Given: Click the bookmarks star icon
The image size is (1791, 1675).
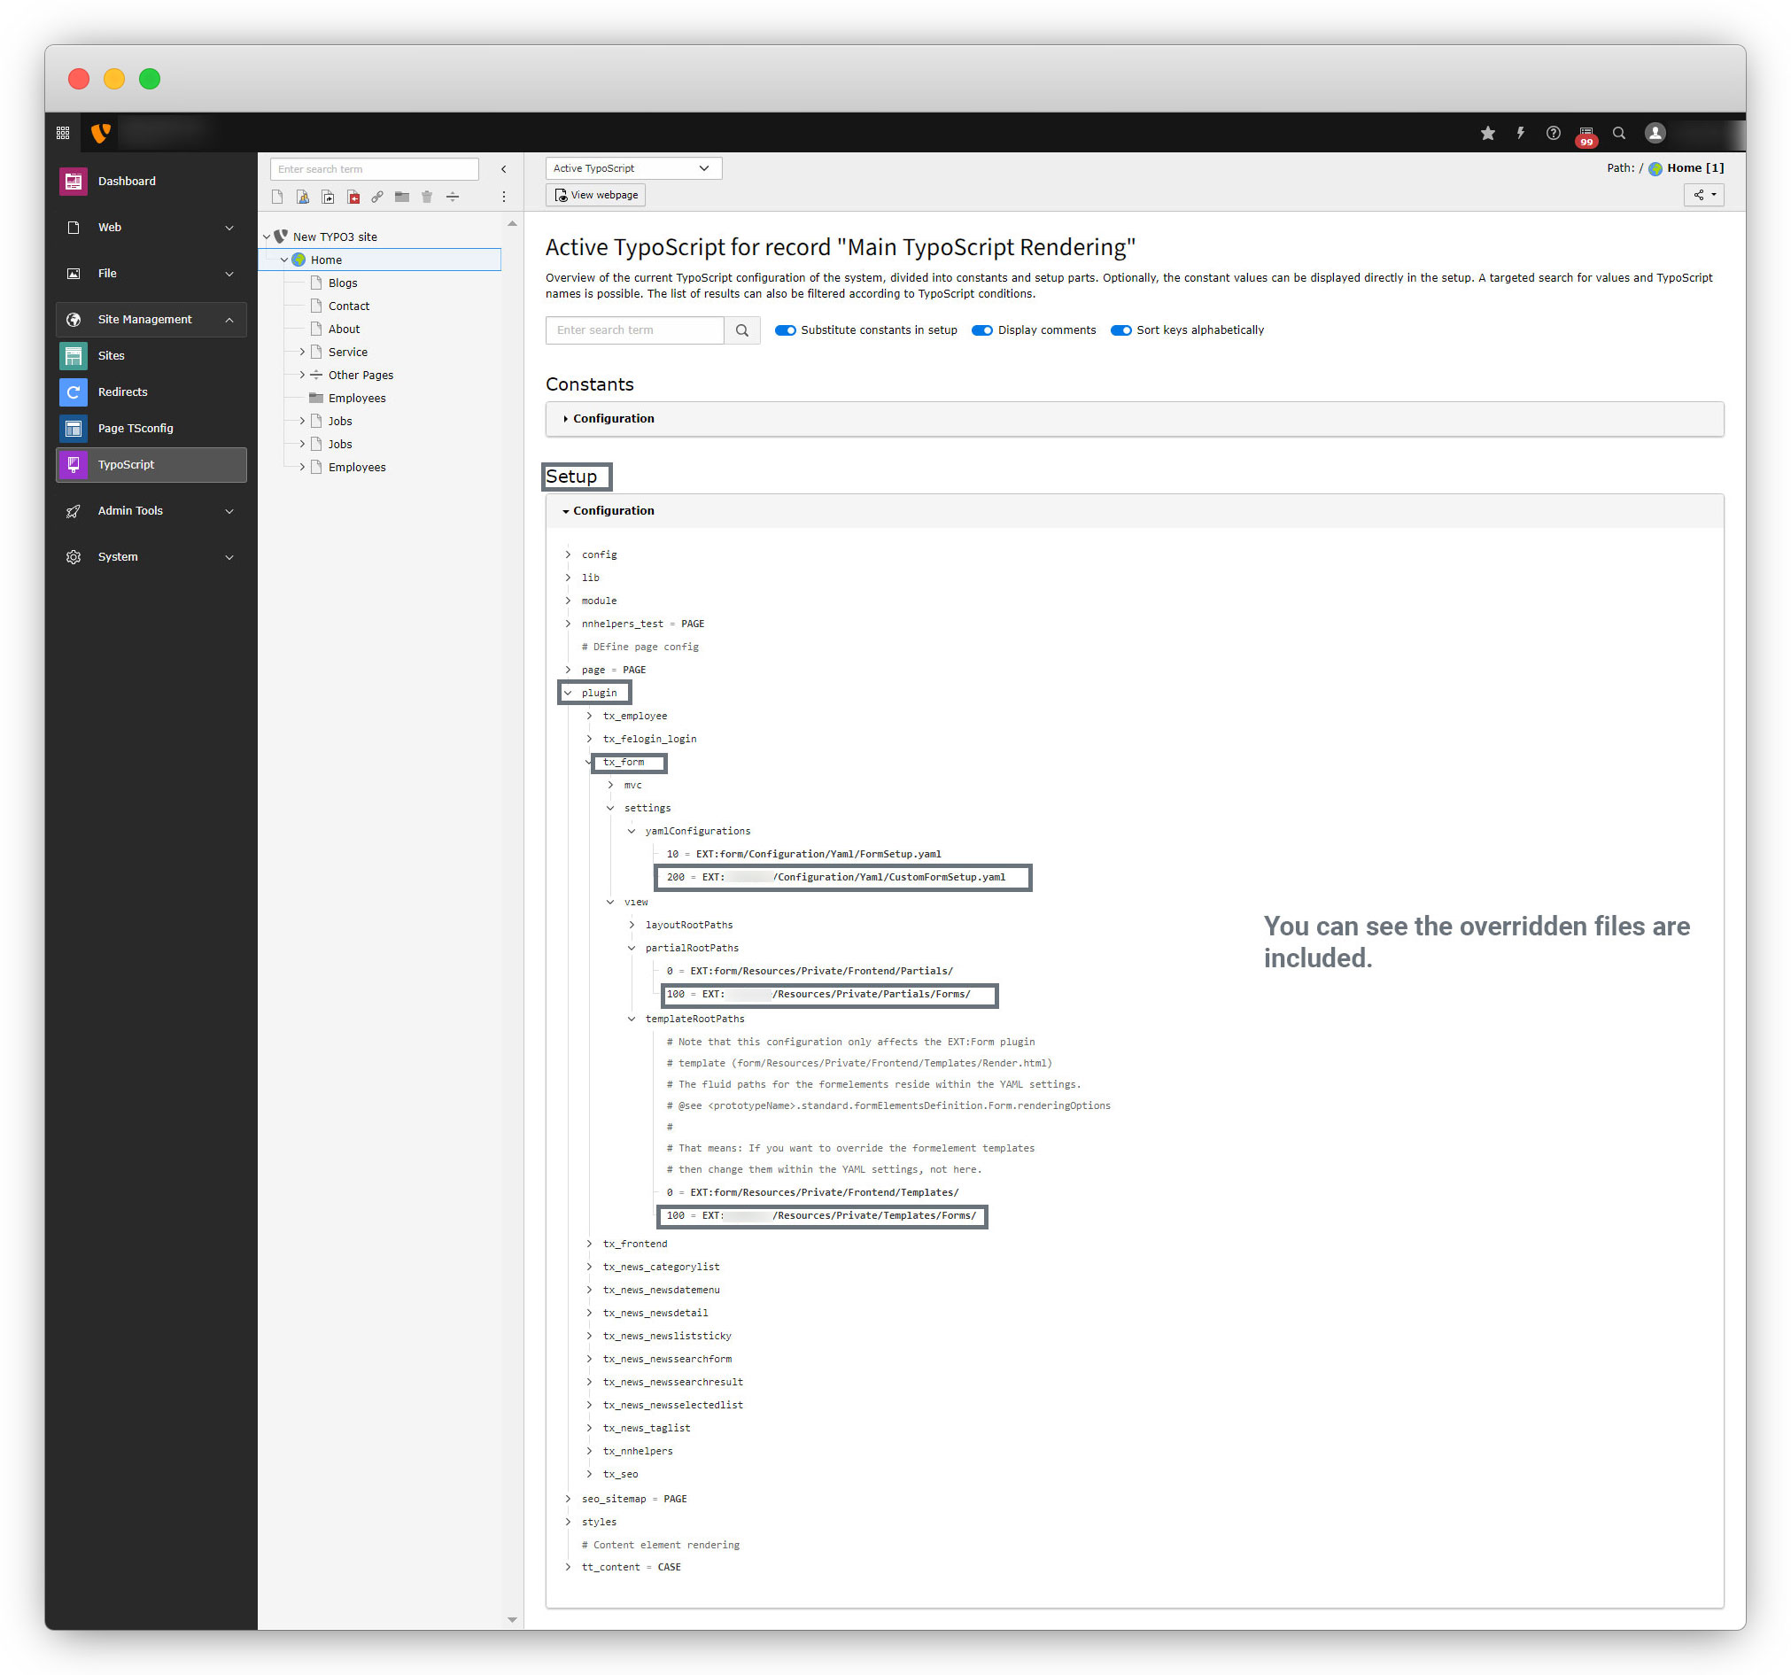Looking at the screenshot, I should pos(1487,134).
